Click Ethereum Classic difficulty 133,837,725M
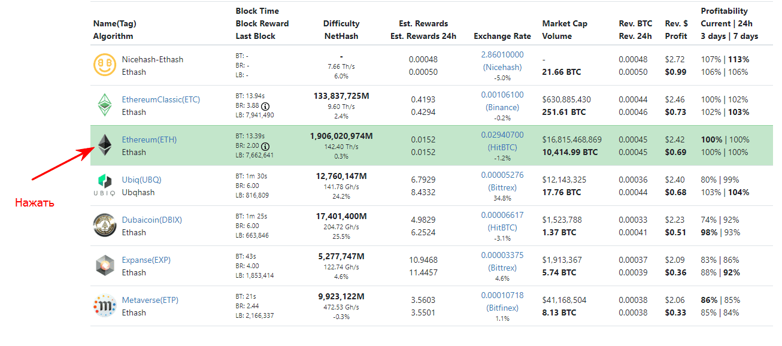 341,96
